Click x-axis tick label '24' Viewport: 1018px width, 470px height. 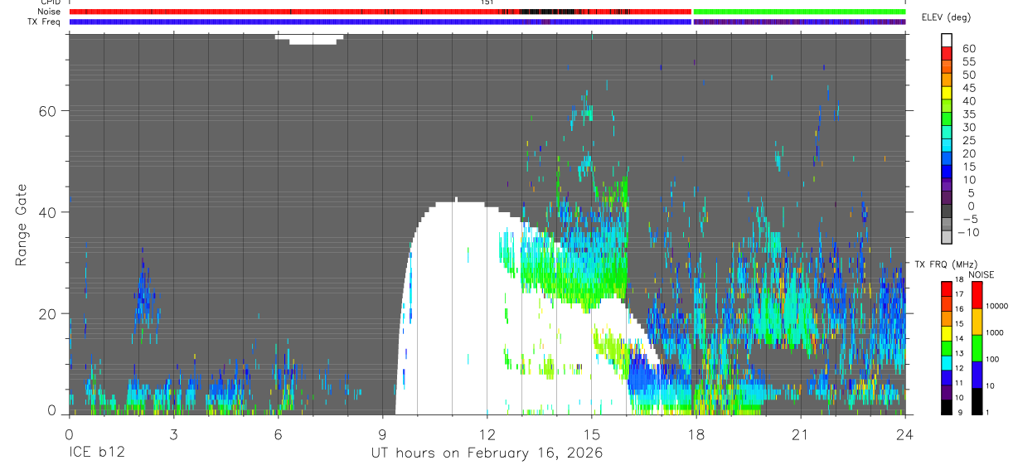905,434
